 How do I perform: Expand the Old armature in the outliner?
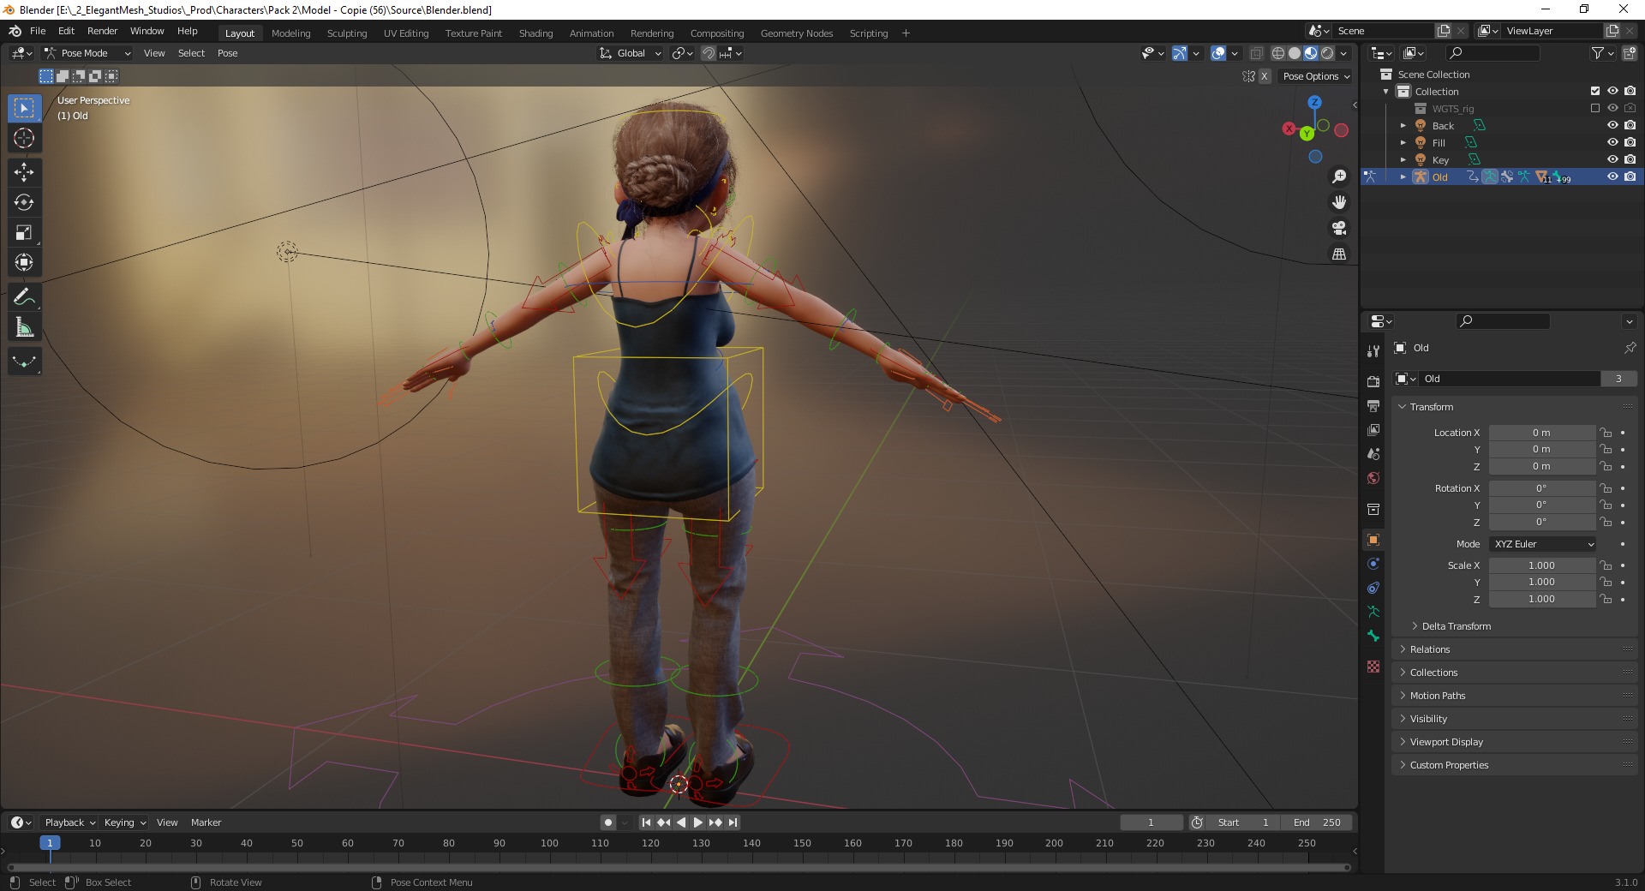tap(1403, 176)
